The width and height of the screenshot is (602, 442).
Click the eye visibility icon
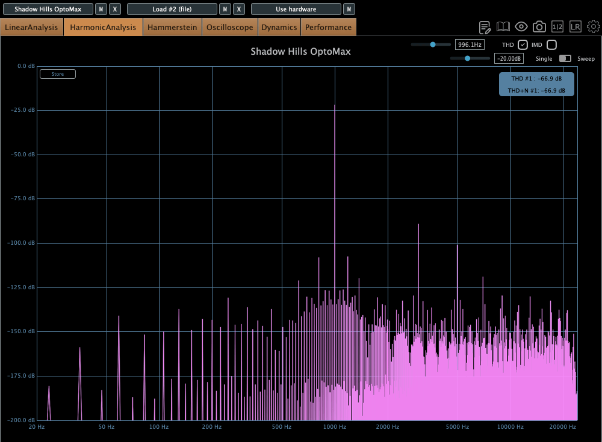[521, 27]
